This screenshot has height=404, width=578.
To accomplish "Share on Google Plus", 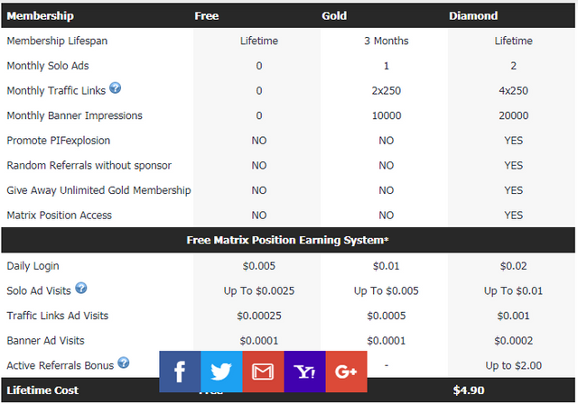I will pos(346,372).
